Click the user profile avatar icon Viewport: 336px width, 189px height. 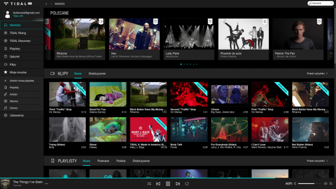[x=8, y=14]
